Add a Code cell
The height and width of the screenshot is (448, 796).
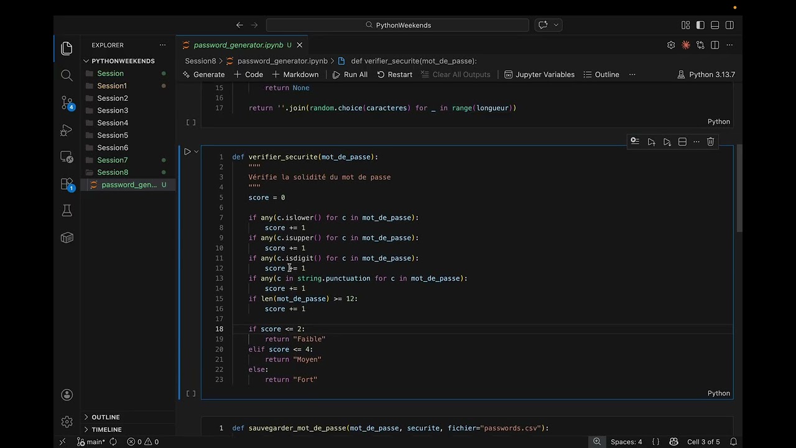coord(249,74)
